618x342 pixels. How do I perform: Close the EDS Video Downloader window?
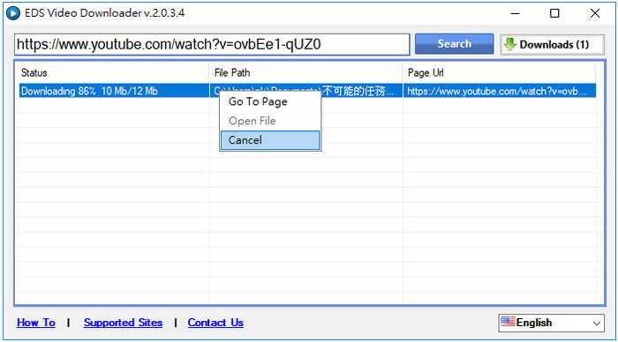pyautogui.click(x=595, y=13)
